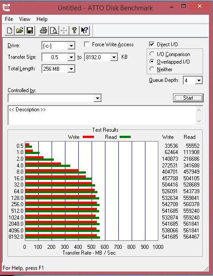Open Print Preview toolbar icon

click(54, 31)
